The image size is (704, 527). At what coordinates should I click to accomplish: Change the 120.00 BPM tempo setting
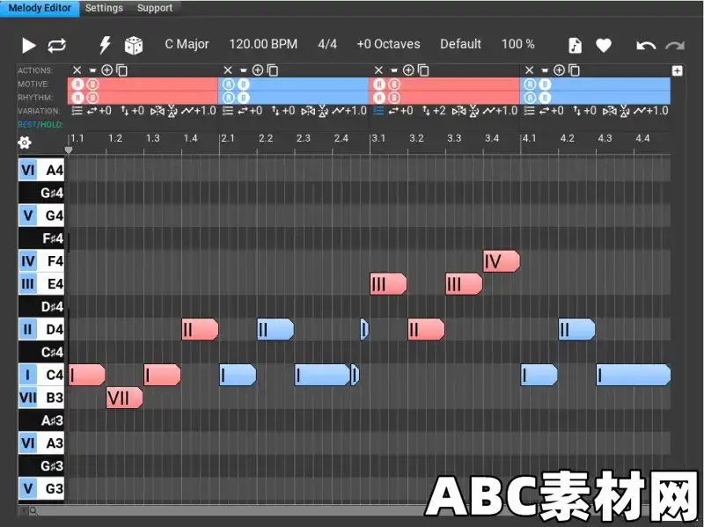[263, 44]
